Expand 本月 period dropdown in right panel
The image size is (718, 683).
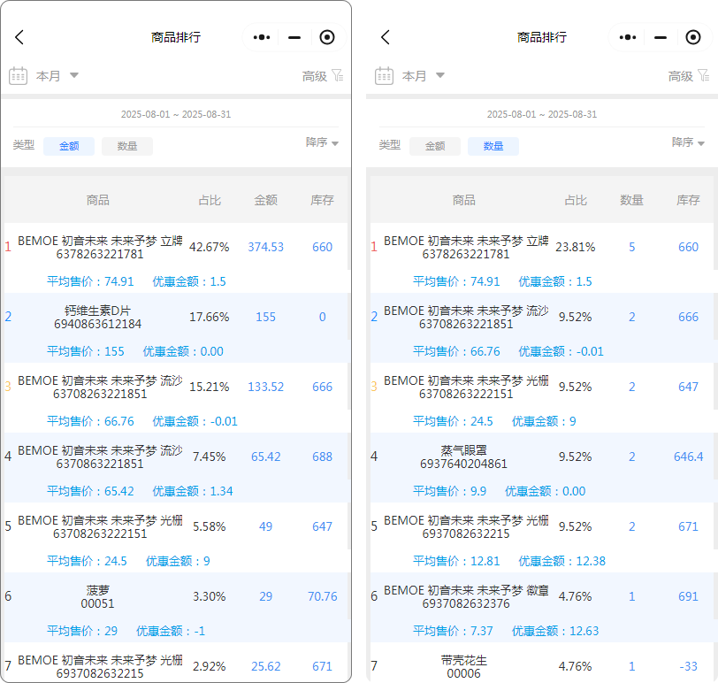423,75
